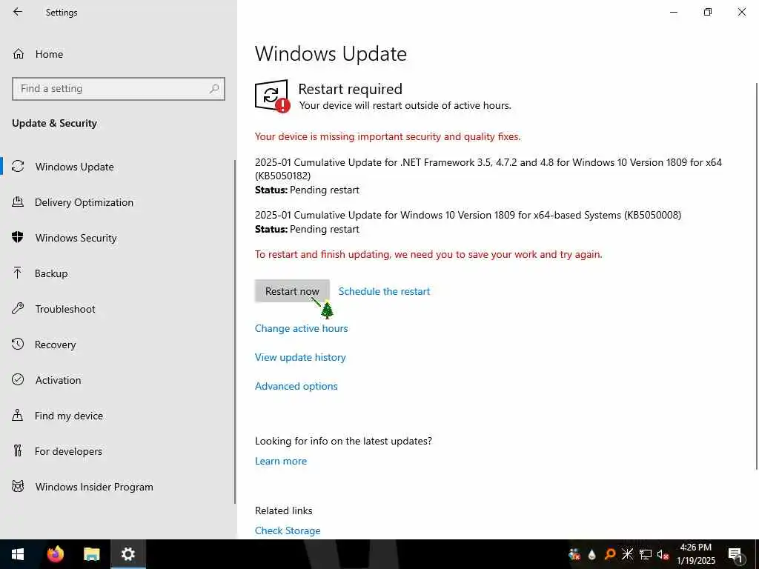Click the magnifier icon in search box

pyautogui.click(x=214, y=89)
